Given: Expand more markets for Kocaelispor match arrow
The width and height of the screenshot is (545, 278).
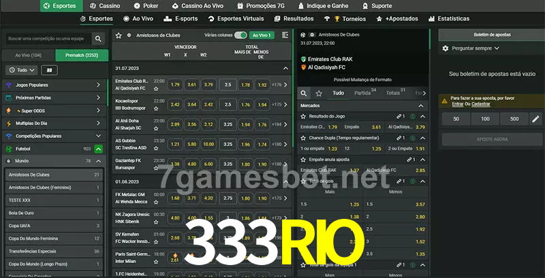Looking at the screenshot, I should [285, 105].
